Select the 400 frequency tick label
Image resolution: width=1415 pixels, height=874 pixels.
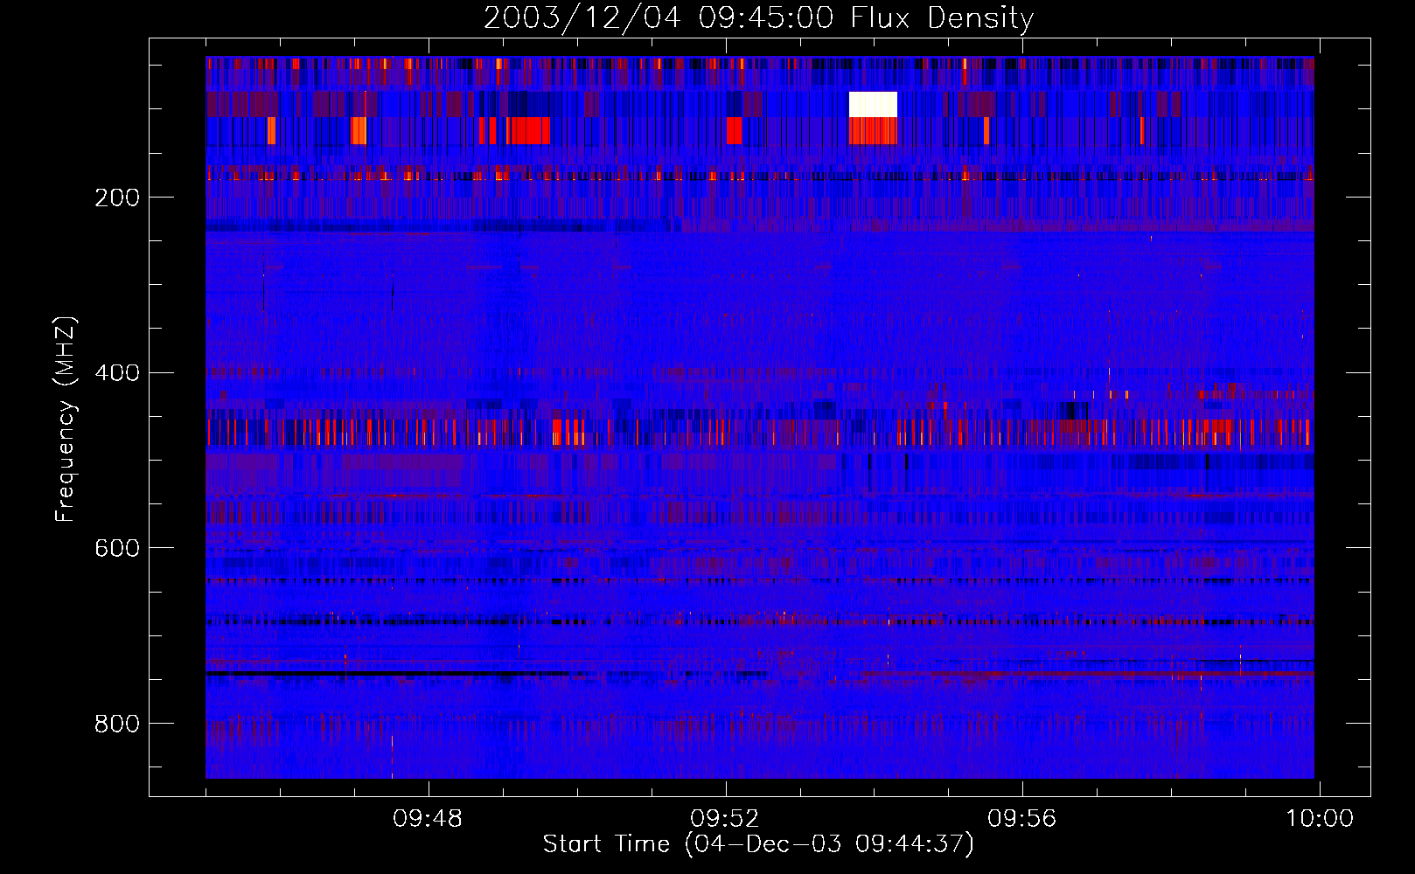pos(117,373)
